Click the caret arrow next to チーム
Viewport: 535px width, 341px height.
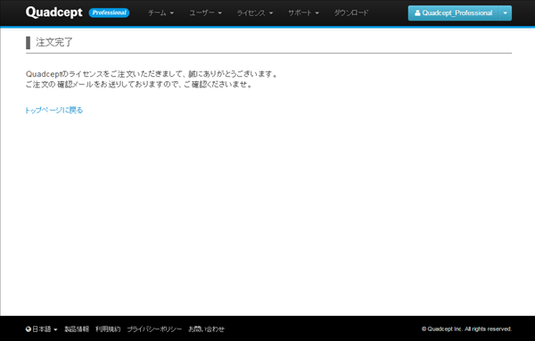[x=171, y=13]
